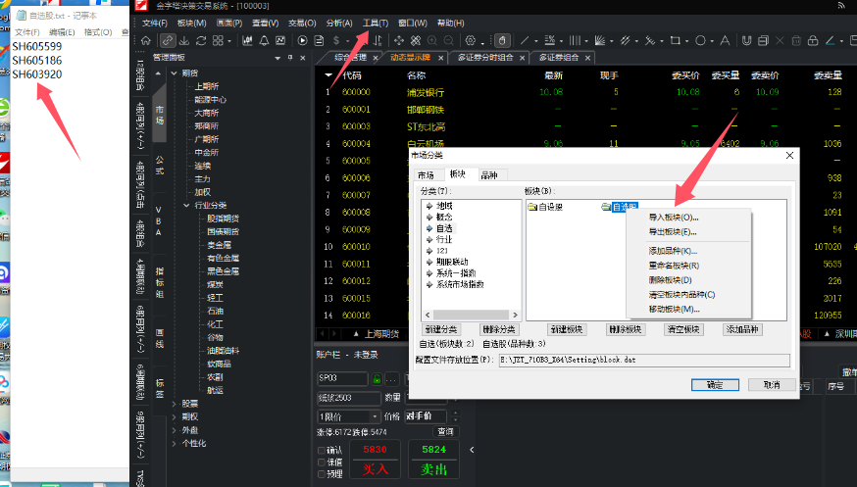The height and width of the screenshot is (487, 857).
Task: Expand the 股票 tree node
Action: tap(175, 404)
